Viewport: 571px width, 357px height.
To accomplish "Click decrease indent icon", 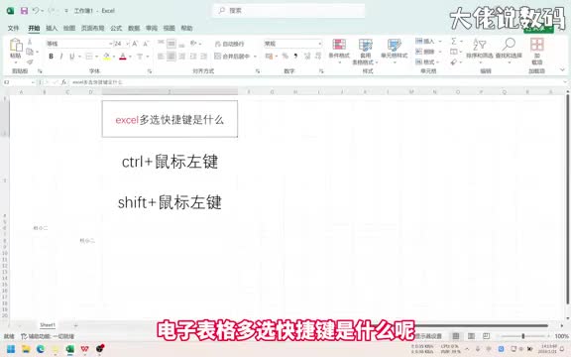I will [193, 57].
